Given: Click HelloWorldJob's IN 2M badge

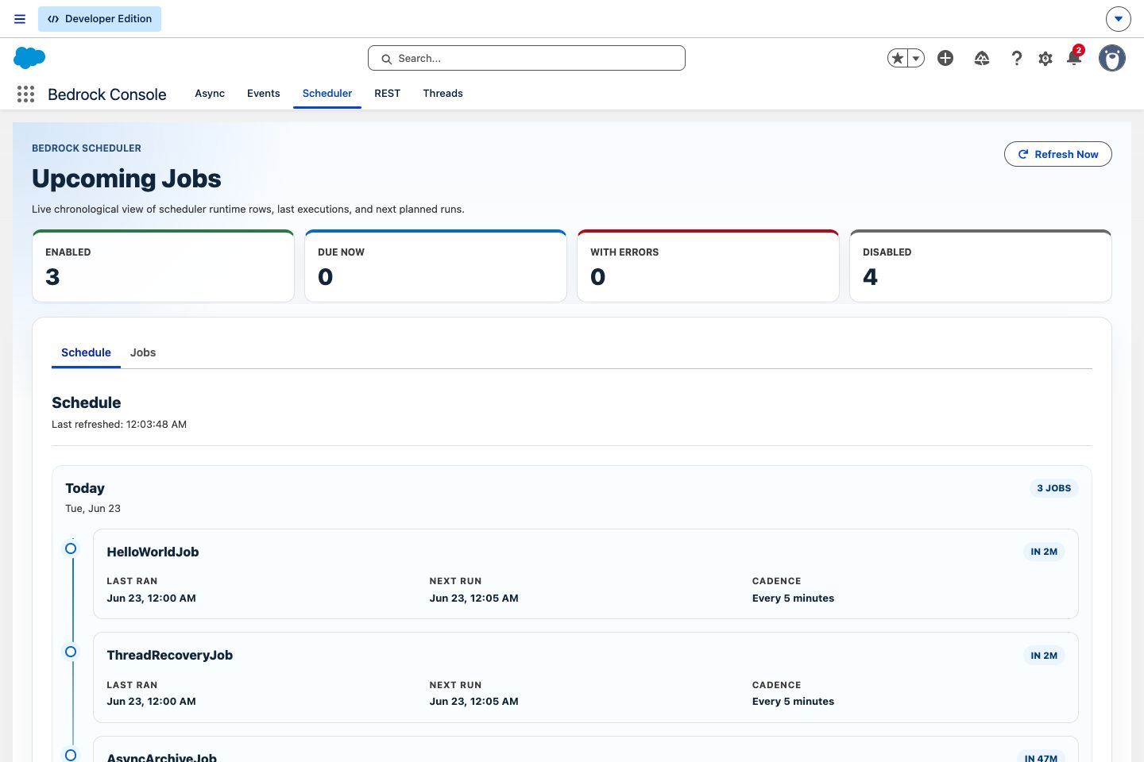Looking at the screenshot, I should (1044, 552).
